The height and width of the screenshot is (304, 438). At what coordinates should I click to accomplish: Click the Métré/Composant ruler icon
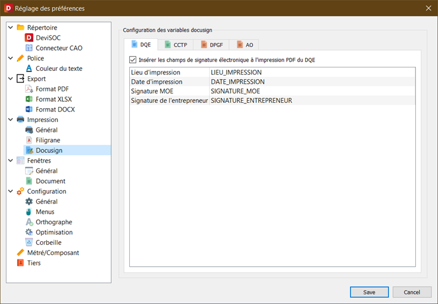[20, 252]
